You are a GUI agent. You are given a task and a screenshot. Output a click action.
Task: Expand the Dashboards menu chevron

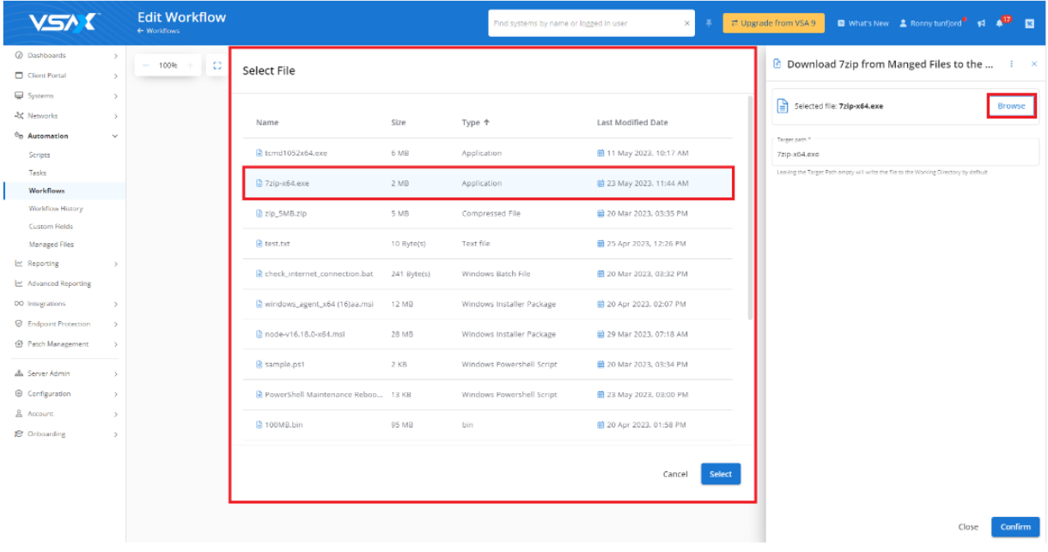(x=115, y=56)
